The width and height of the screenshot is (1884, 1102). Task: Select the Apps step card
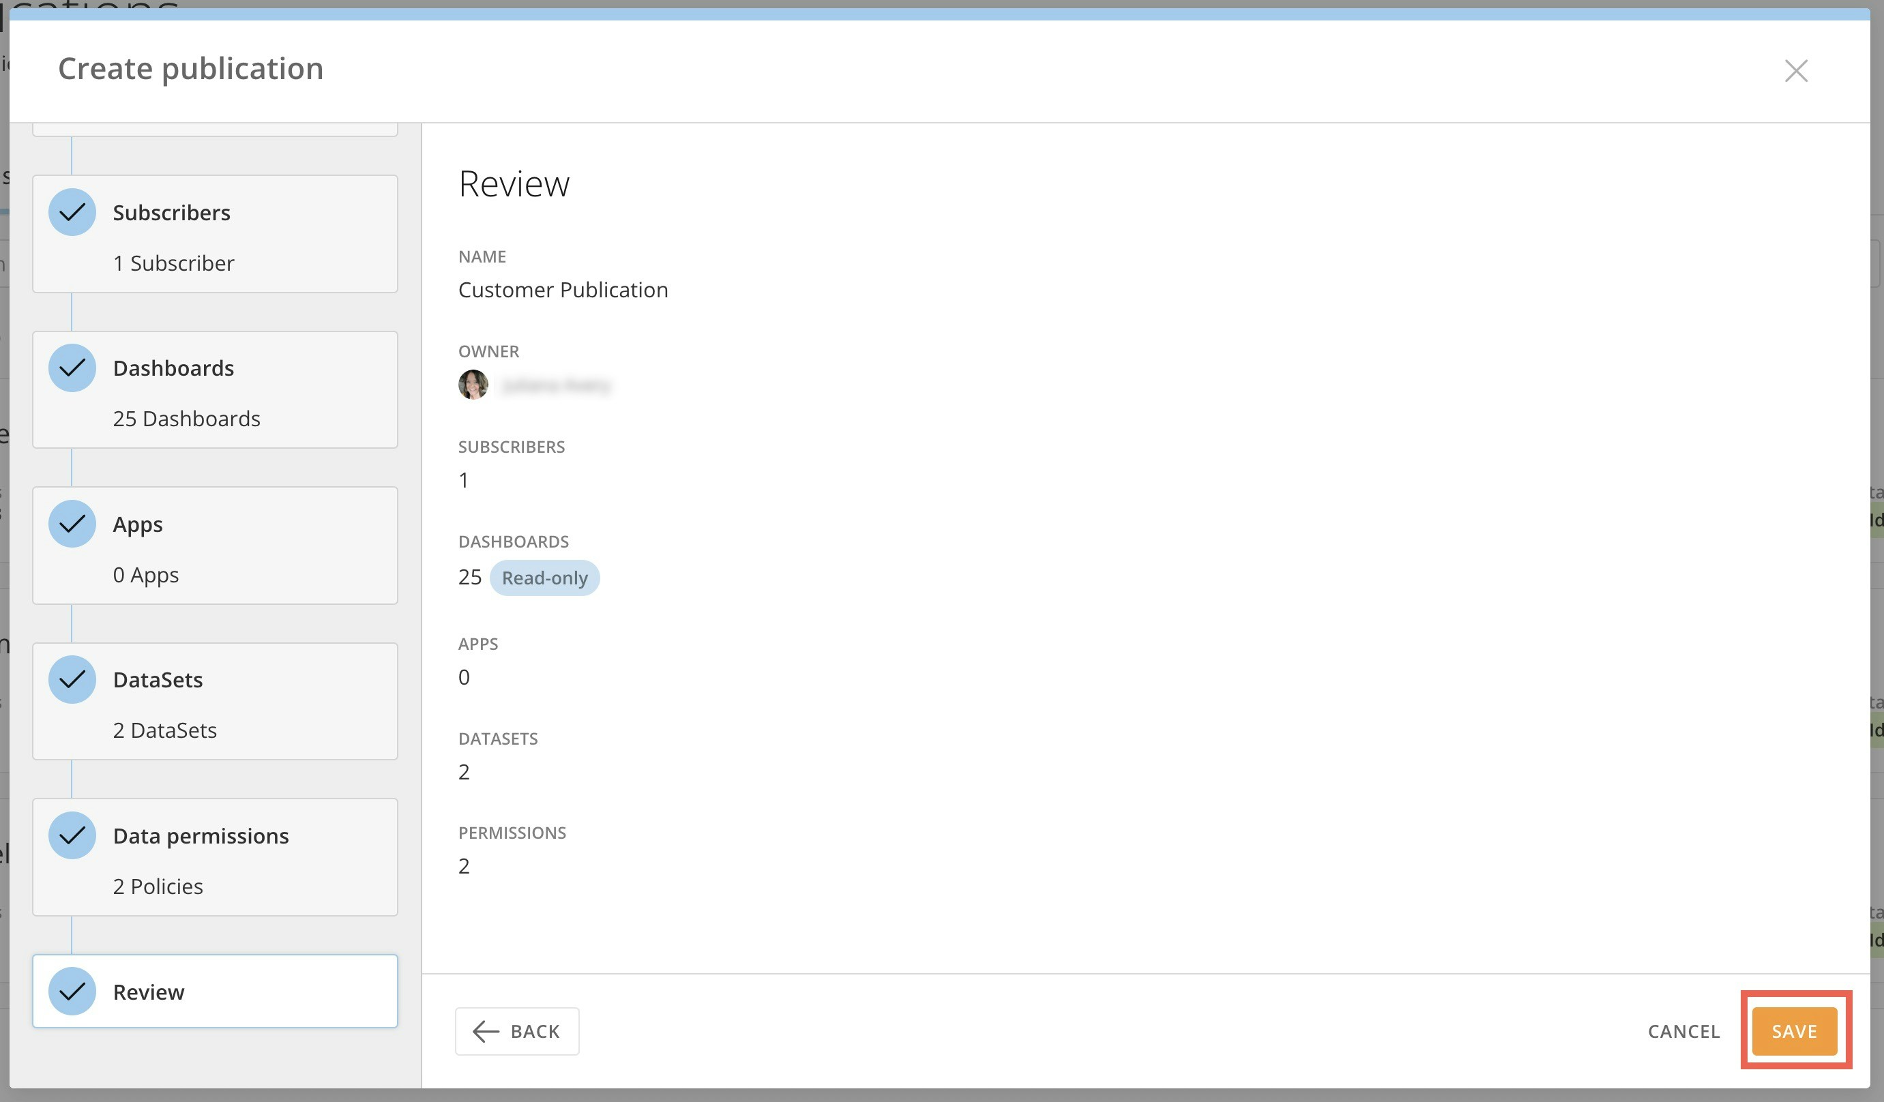coord(216,546)
